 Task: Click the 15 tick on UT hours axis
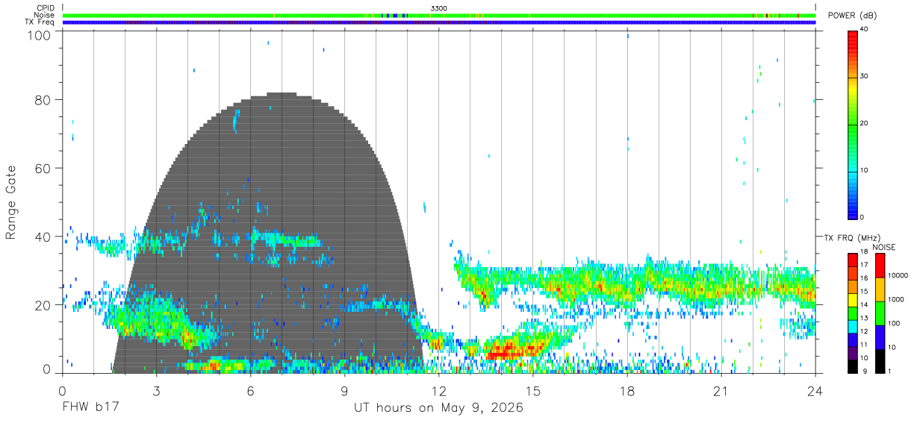point(533,392)
